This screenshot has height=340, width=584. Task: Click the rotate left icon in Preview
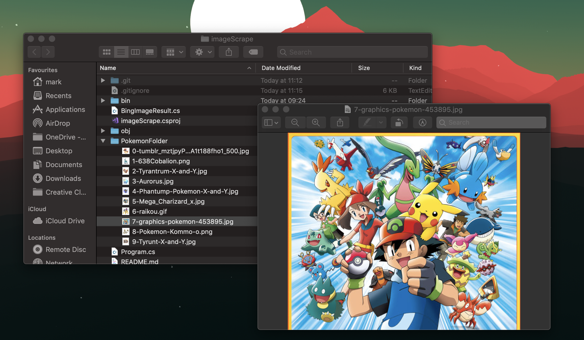(399, 123)
